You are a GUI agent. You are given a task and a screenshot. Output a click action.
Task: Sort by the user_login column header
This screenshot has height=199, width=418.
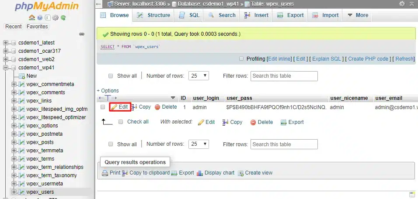pos(206,98)
